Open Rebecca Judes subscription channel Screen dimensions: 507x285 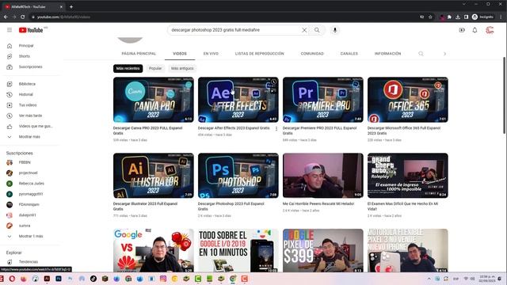(31, 184)
